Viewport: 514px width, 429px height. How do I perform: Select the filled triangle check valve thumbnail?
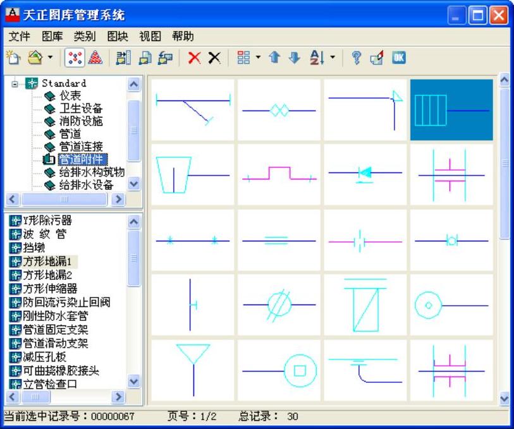click(365, 175)
